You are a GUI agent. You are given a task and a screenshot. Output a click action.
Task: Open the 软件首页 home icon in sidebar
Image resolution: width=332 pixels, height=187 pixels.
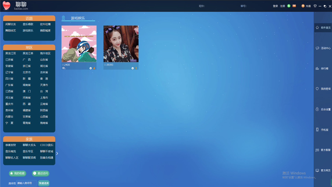tap(317, 28)
